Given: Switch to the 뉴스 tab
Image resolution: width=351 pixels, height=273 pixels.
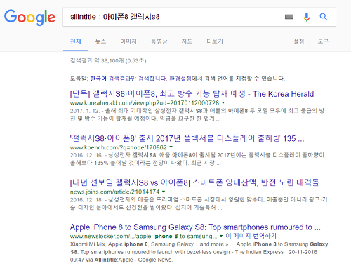Looking at the screenshot, I should pyautogui.click(x=100, y=41).
